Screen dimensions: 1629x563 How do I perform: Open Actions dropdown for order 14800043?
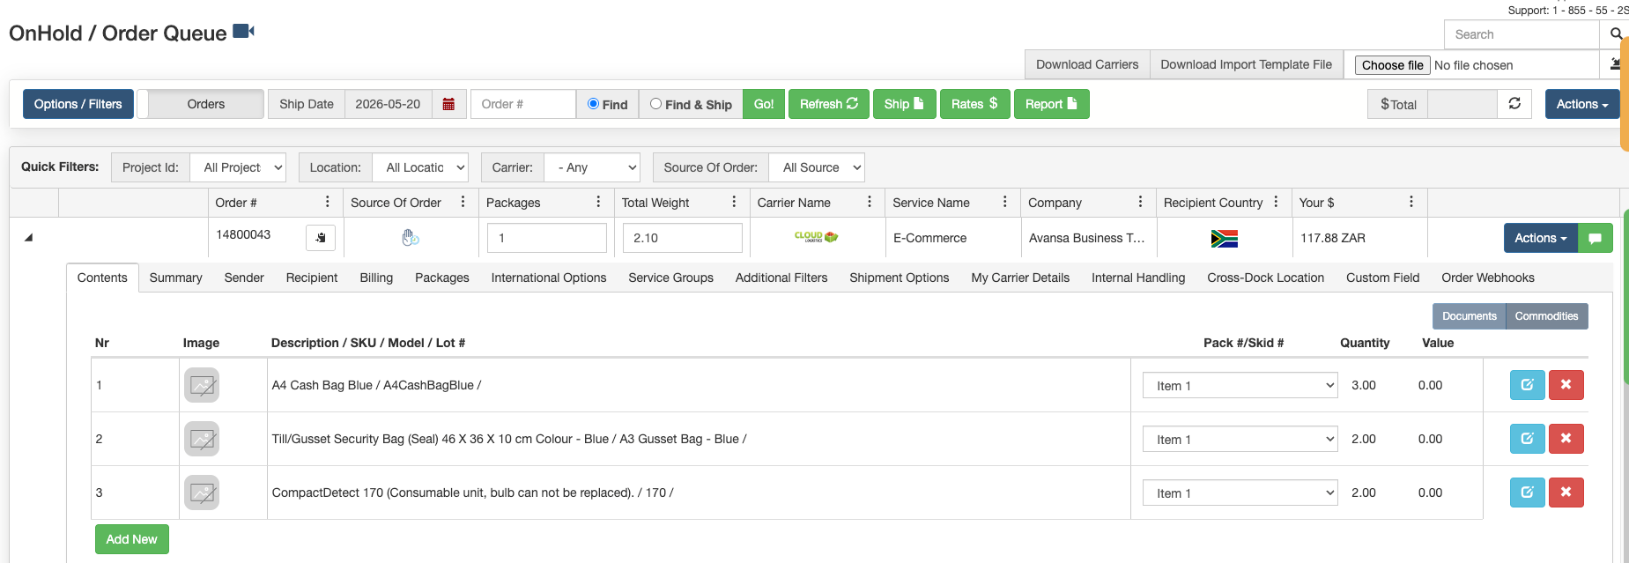1541,238
